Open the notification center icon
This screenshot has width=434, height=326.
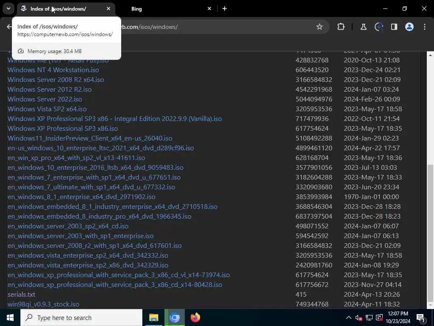(421, 318)
